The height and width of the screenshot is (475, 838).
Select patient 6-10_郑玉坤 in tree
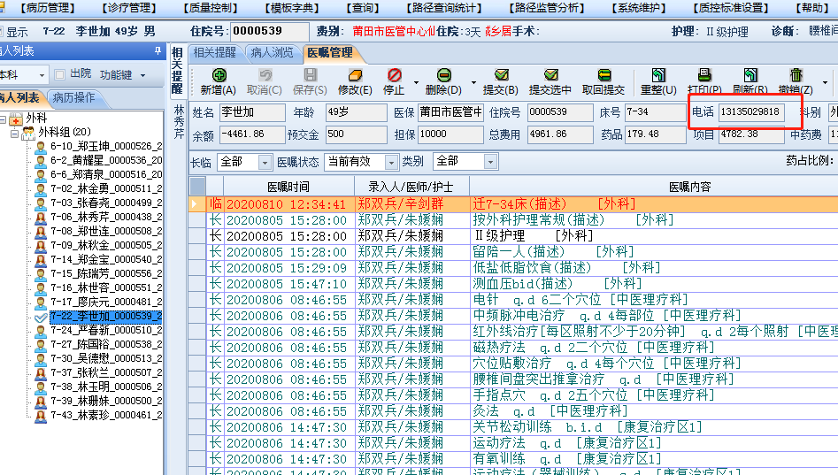tap(106, 147)
